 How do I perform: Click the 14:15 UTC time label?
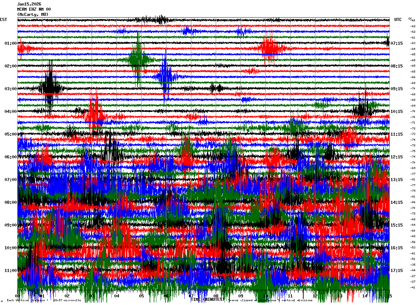point(397,202)
